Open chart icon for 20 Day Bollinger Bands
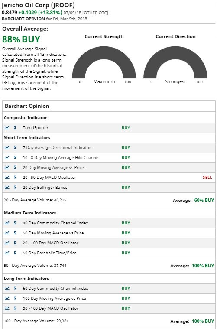Screen dimensions: 217x331 (7, 187)
